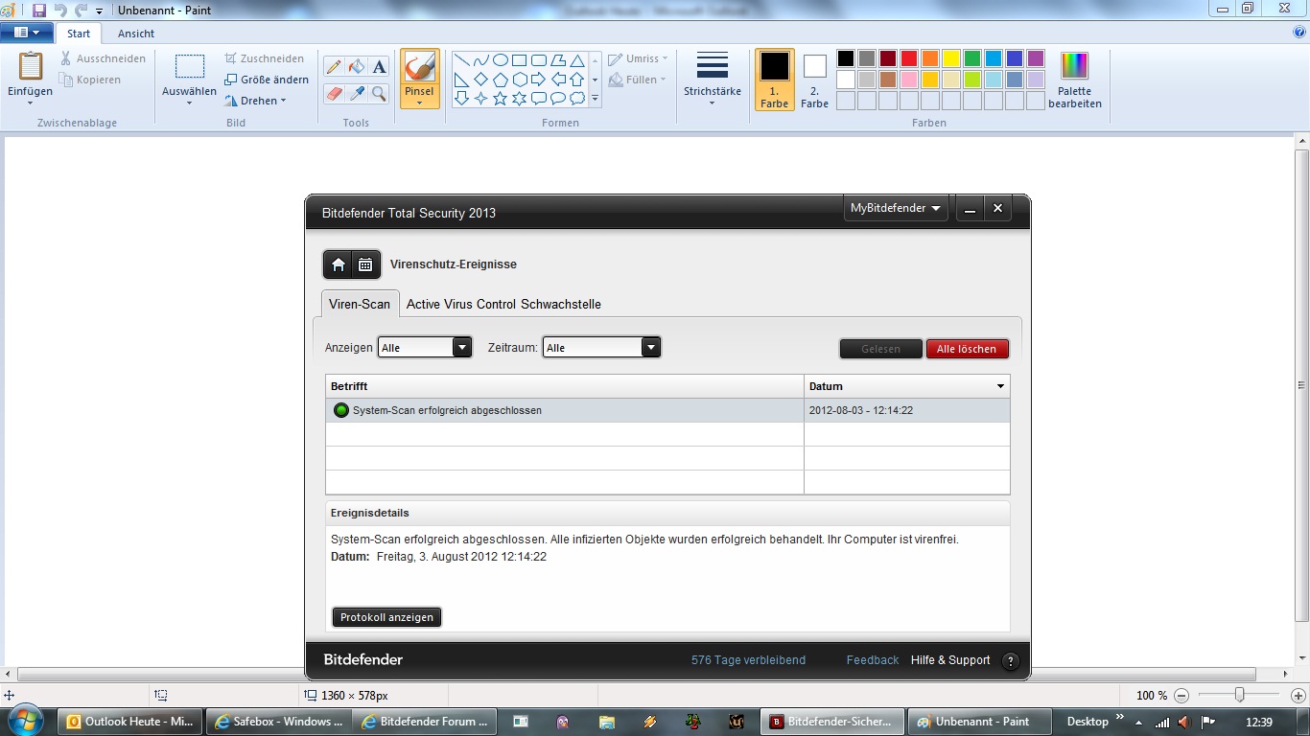Image resolution: width=1310 pixels, height=736 pixels.
Task: Choose the oval shape
Action: coord(501,60)
